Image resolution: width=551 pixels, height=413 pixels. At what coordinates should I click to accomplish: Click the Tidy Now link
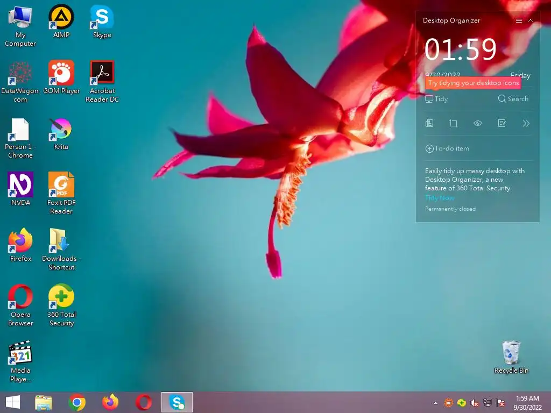[440, 198]
